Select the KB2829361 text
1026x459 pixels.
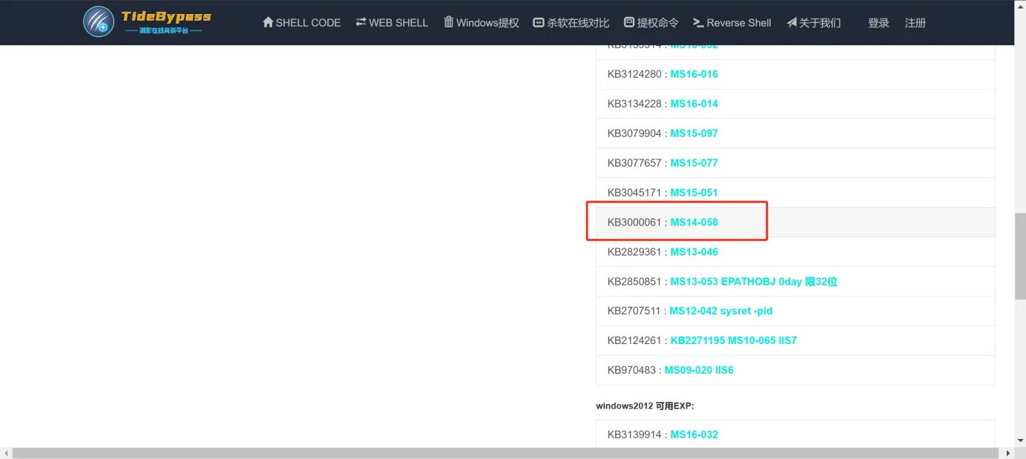[x=634, y=252]
